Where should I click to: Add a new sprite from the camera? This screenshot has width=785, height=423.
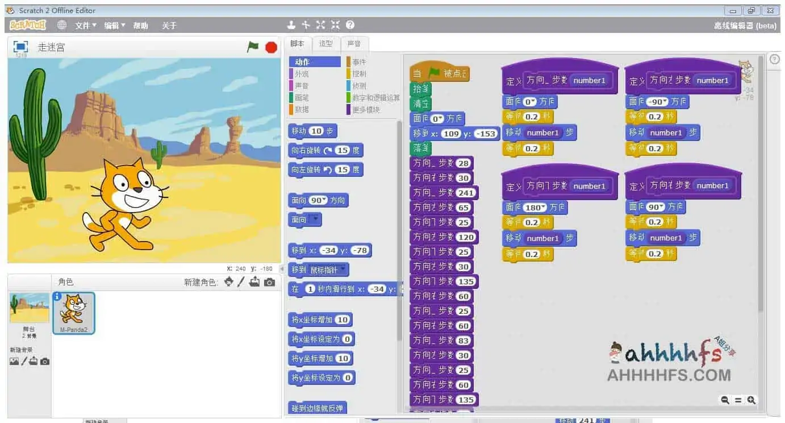click(269, 282)
